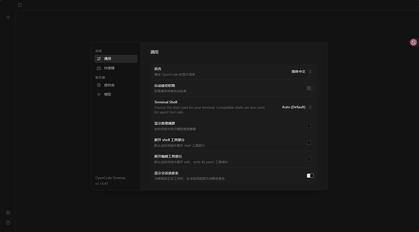Click the 'Choose the shell used' description
Viewport: 419px width, 232px height.
pyautogui.click(x=209, y=110)
